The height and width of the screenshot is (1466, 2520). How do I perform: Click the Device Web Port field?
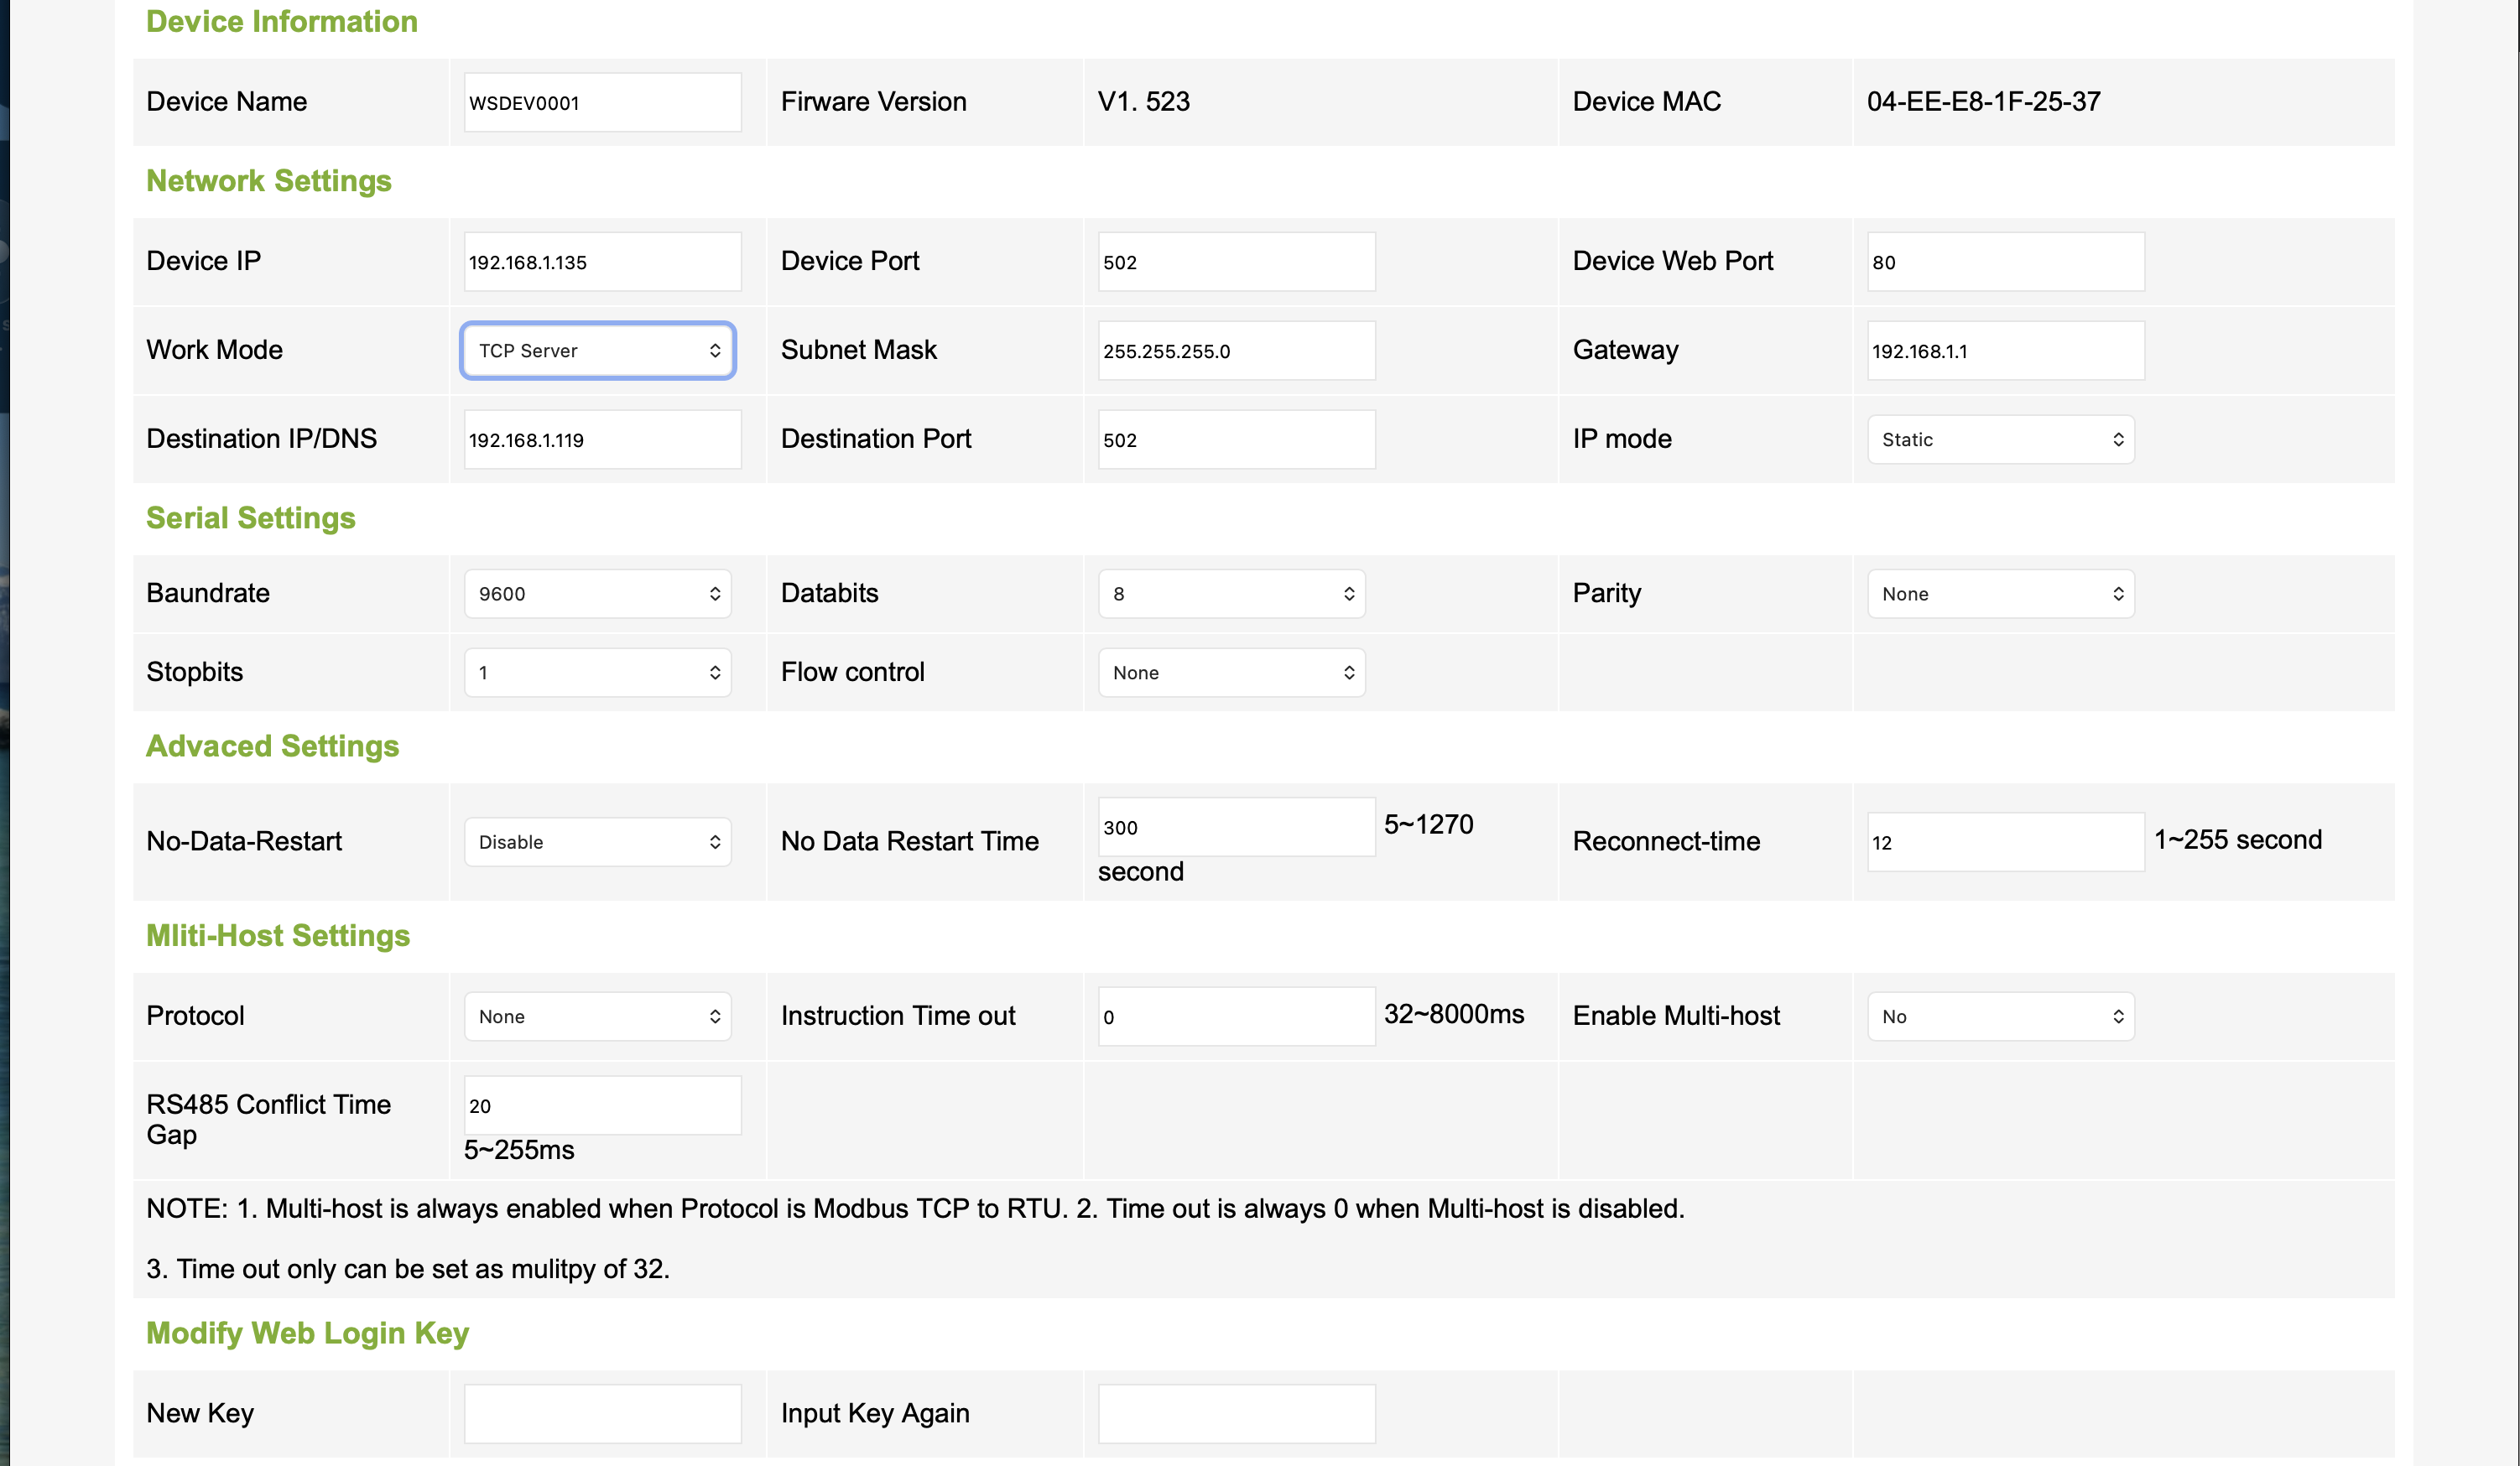[2005, 262]
